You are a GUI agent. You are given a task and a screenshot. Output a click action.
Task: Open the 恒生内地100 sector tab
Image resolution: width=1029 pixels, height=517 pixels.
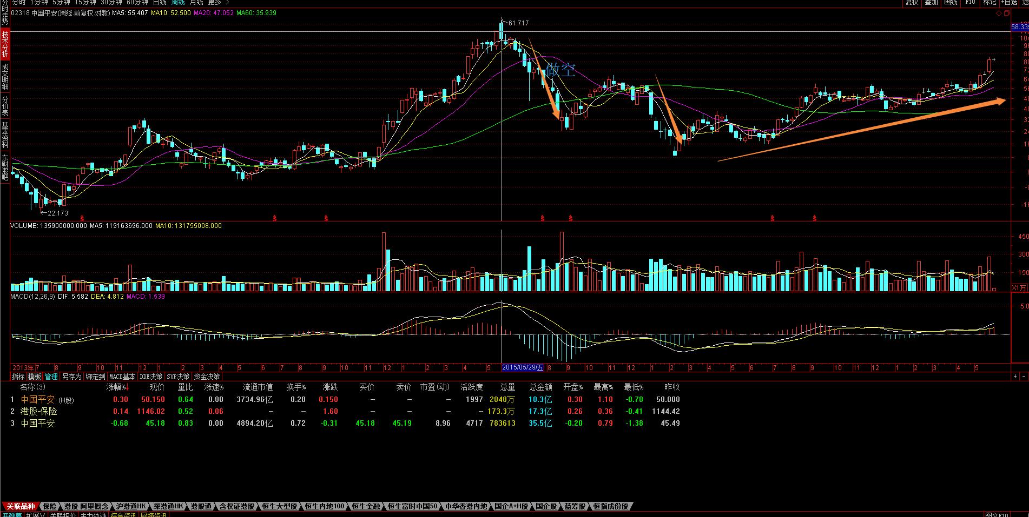tap(324, 507)
